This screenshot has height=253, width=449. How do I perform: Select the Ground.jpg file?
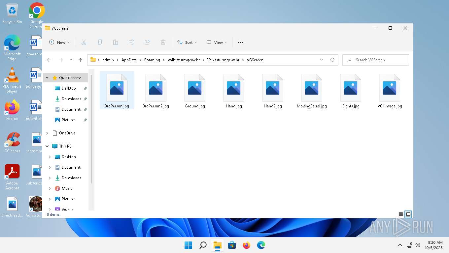point(195,91)
